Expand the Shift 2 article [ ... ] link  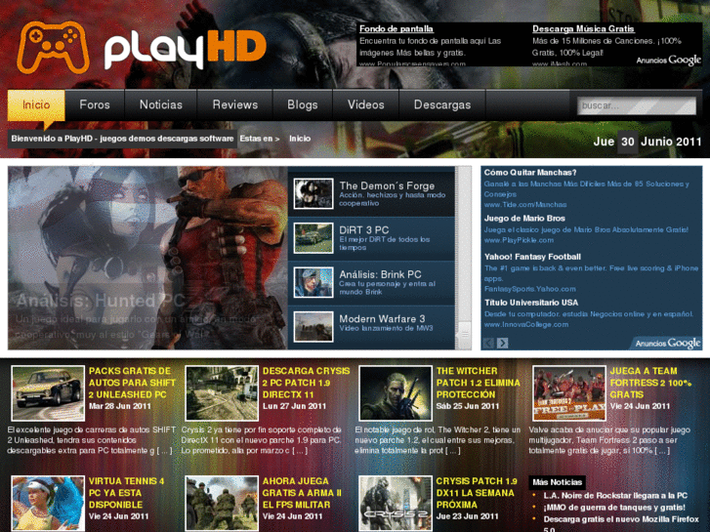164,451
